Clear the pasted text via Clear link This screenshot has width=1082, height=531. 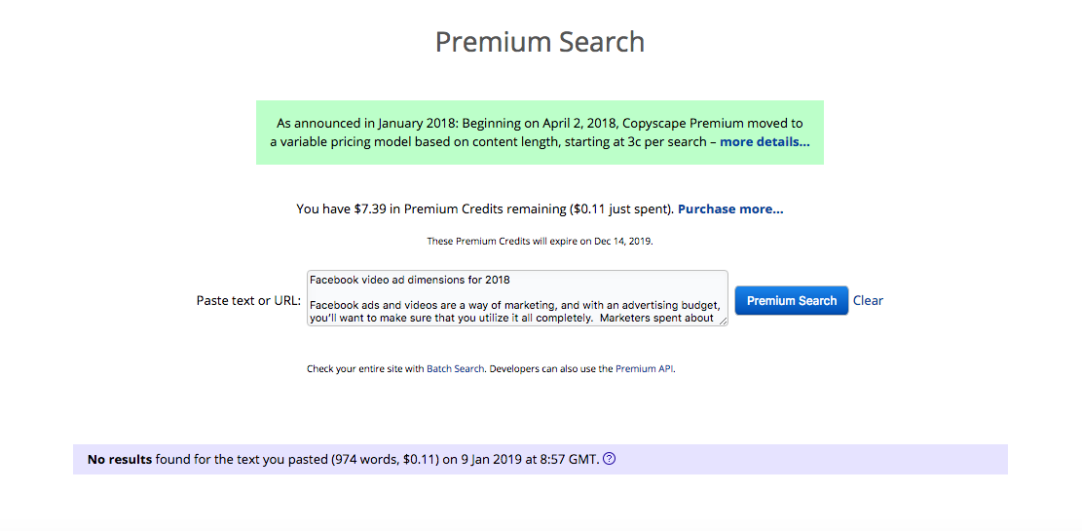click(868, 300)
